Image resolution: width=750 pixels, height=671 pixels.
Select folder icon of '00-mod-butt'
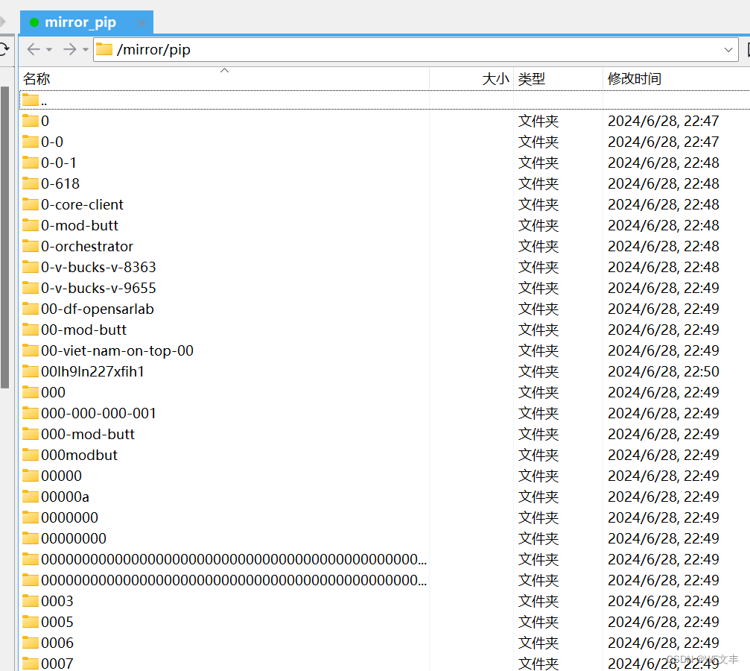30,329
